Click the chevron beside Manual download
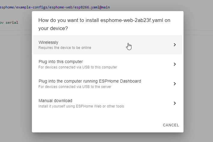The width and height of the screenshot is (213, 142). pos(175,103)
